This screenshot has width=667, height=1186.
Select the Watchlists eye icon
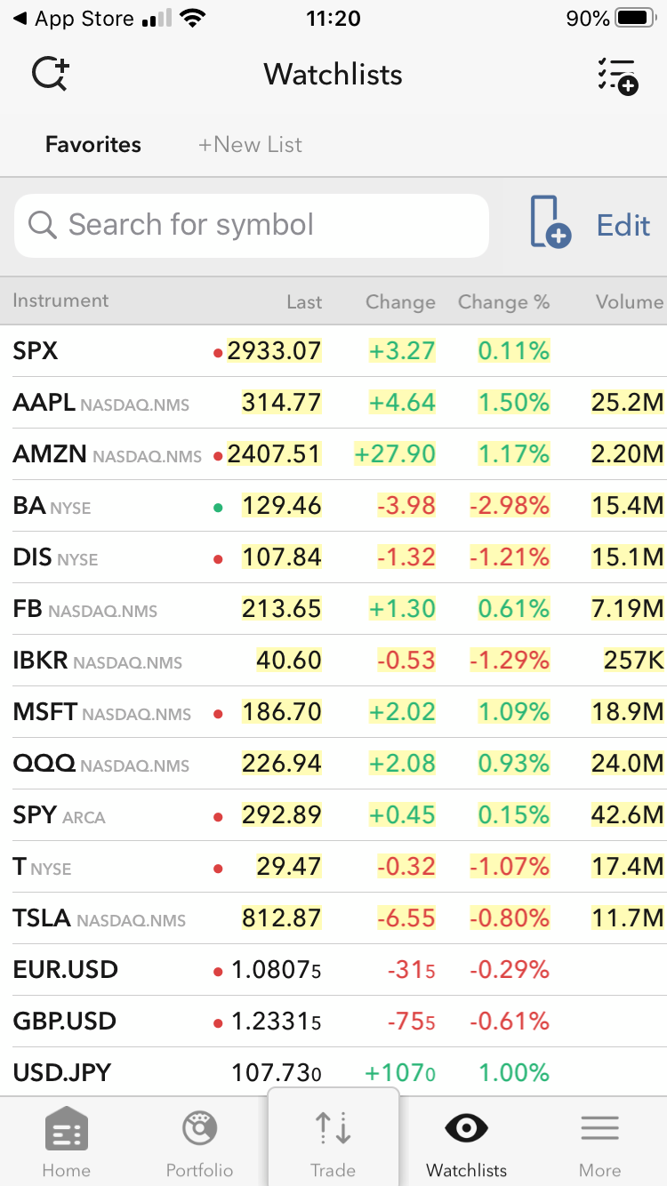(466, 1129)
